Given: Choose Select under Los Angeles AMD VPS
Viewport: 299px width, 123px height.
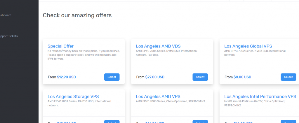Looking at the screenshot, I should 200,122.
